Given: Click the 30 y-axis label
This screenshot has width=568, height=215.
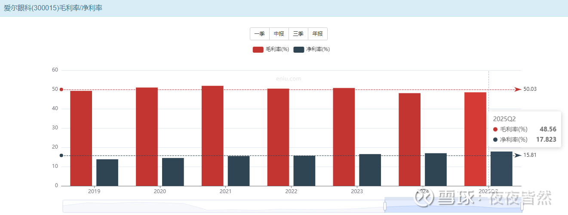Looking at the screenshot, I should coord(55,128).
